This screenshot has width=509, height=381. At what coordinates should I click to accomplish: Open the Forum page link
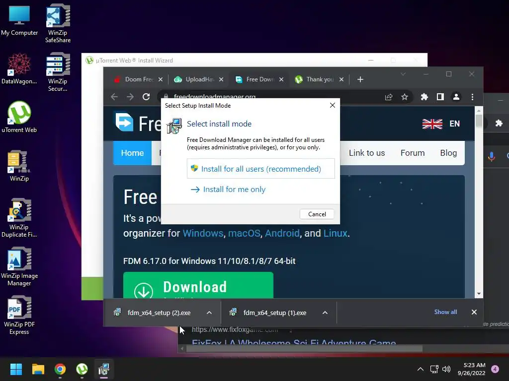click(413, 153)
